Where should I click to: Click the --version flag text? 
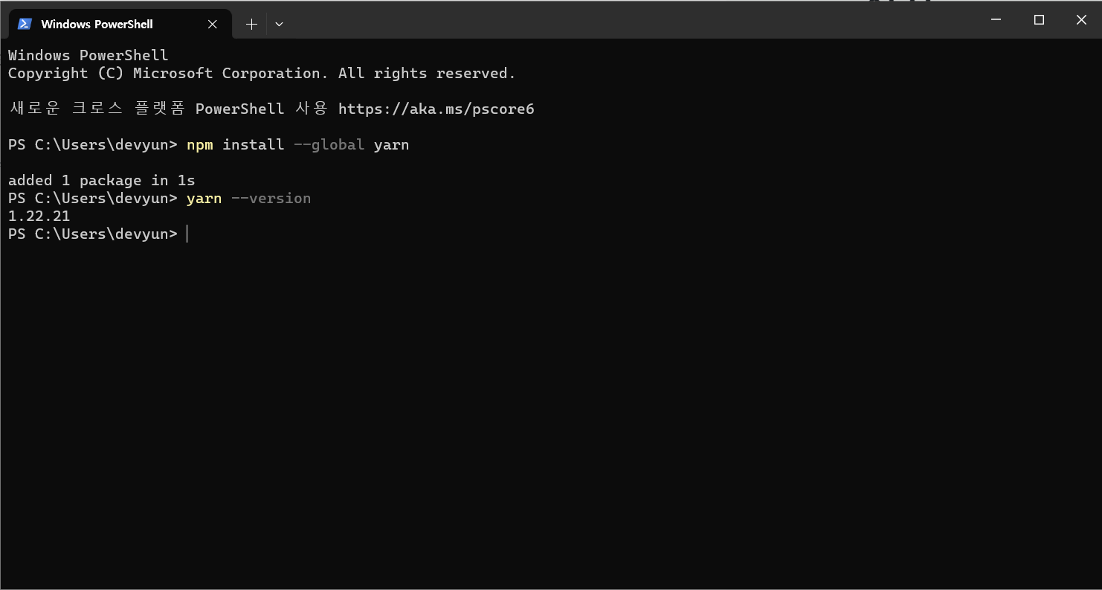pos(271,199)
